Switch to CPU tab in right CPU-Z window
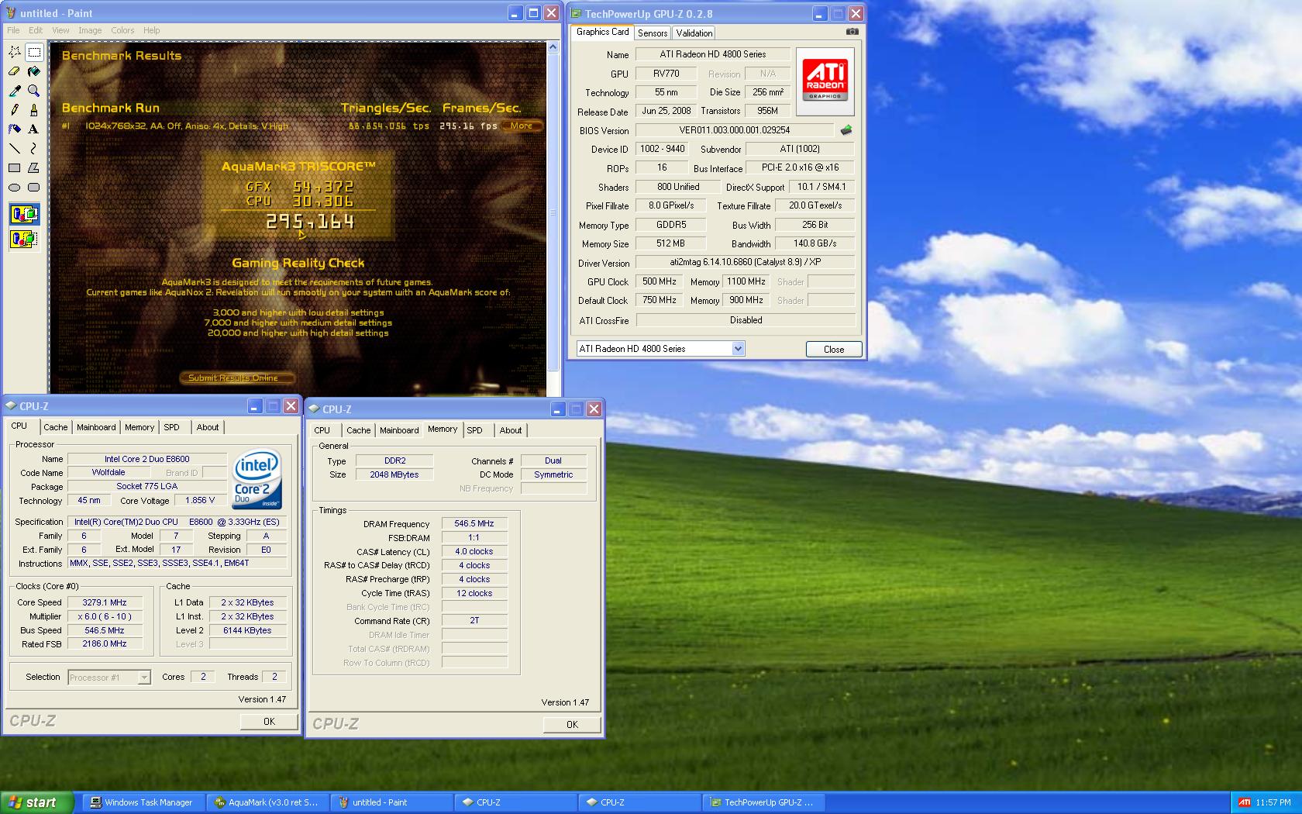 tap(322, 430)
